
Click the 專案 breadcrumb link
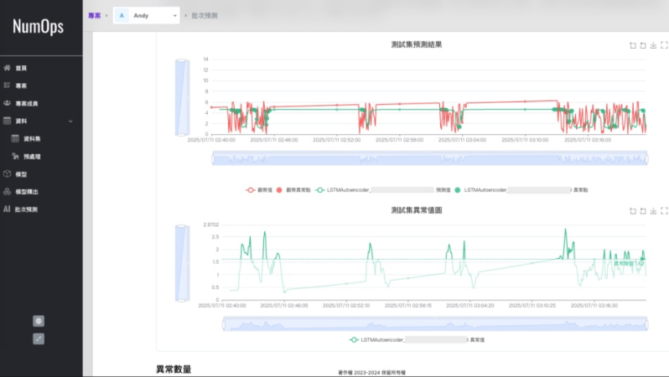(x=94, y=15)
